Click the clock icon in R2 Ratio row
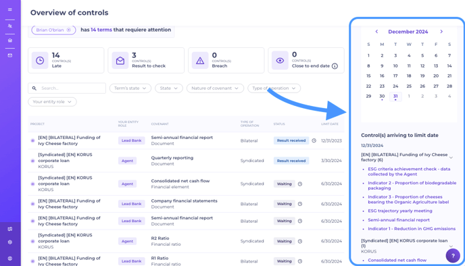Viewport: 465px width, 266px height. coord(300,242)
